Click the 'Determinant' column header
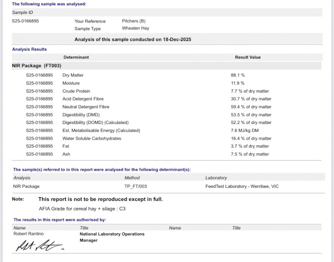Viewport: 334px width, 262px height. (x=76, y=57)
